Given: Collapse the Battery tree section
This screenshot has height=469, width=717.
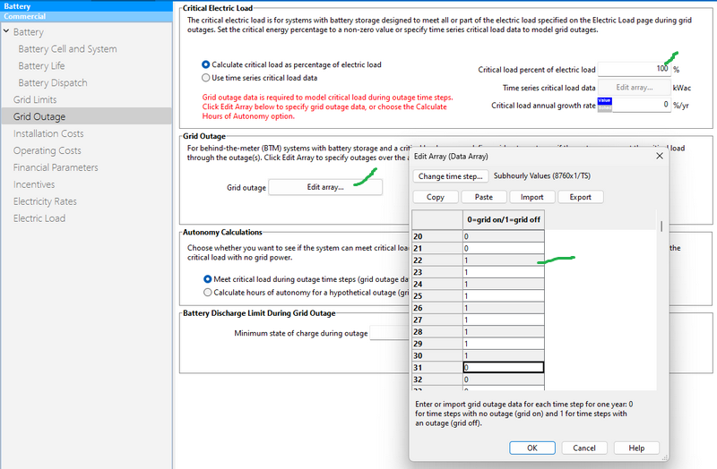Looking at the screenshot, I should 6,32.
